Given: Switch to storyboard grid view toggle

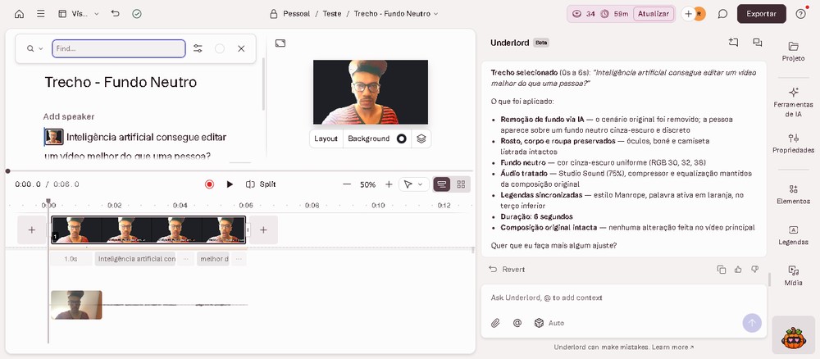Looking at the screenshot, I should tap(461, 184).
